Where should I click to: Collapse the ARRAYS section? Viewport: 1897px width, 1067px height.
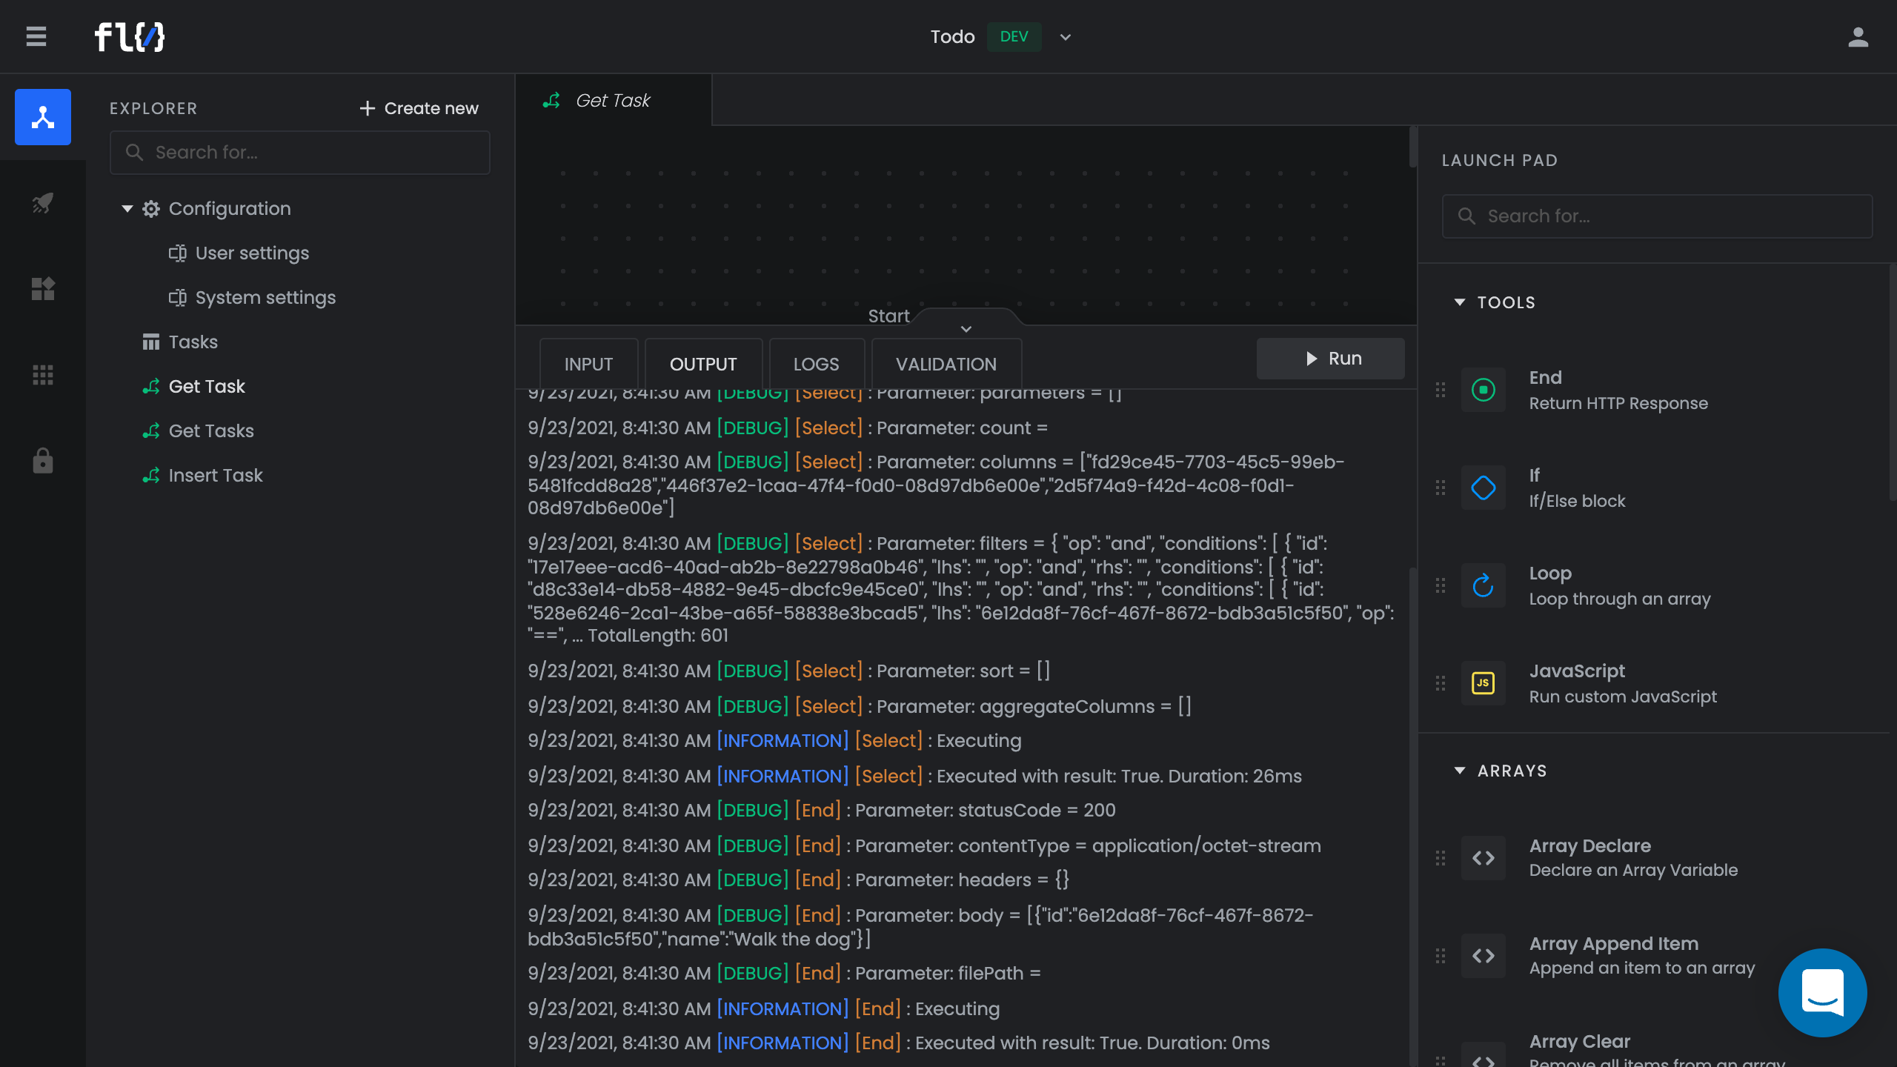[1460, 771]
